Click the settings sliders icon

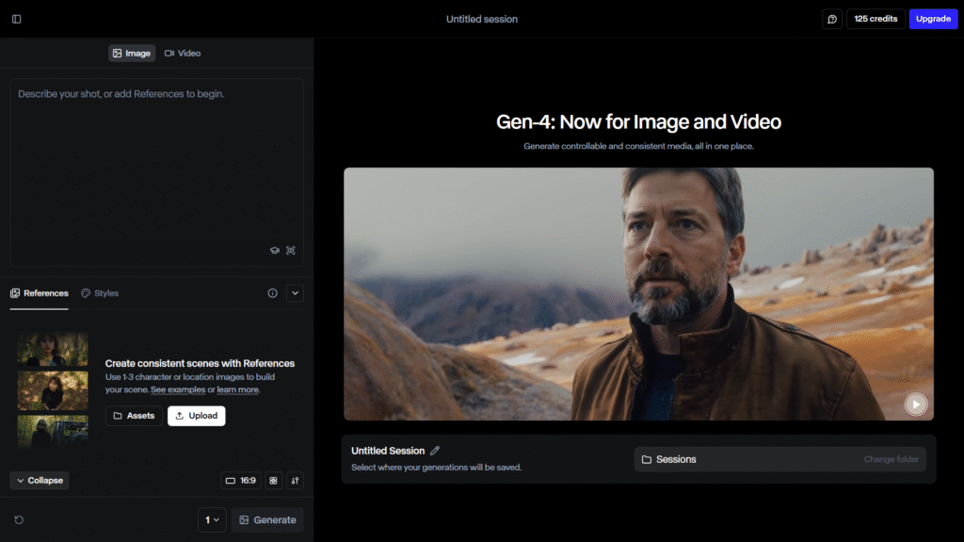coord(295,481)
